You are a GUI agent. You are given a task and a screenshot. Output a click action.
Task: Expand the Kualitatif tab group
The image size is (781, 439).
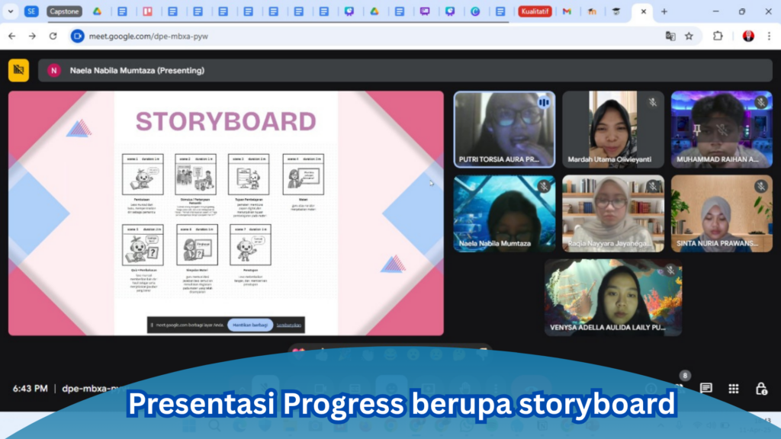pyautogui.click(x=536, y=11)
